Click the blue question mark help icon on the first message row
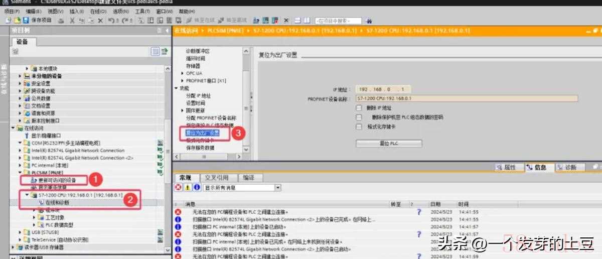Screen dimensions: 602x259 [419, 212]
